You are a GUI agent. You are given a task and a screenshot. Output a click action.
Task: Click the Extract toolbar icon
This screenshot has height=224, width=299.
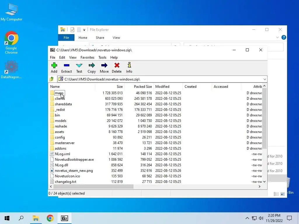point(67,65)
